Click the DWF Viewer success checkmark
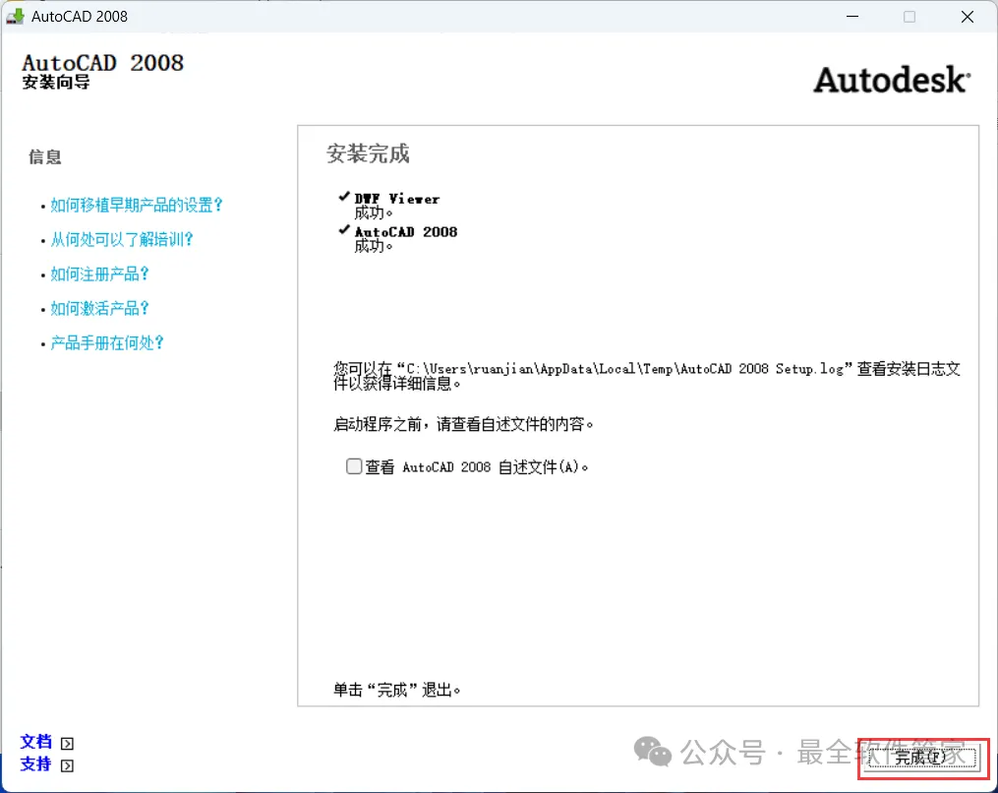Screen dimensions: 998x793 tap(344, 196)
